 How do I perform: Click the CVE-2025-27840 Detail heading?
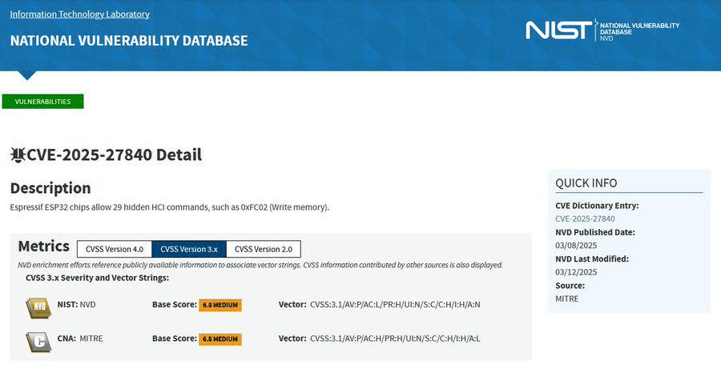[x=114, y=155]
